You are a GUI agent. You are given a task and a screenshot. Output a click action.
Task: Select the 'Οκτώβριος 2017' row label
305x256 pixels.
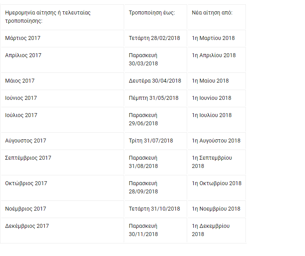[x=26, y=183]
